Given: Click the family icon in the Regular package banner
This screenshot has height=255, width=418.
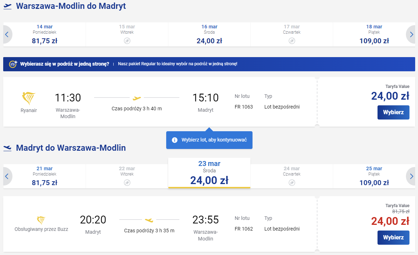Looking at the screenshot, I should pos(13,64).
